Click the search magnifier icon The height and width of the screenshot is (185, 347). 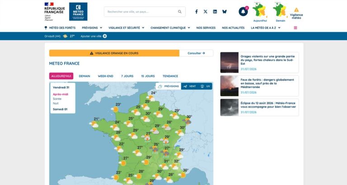pos(180,12)
